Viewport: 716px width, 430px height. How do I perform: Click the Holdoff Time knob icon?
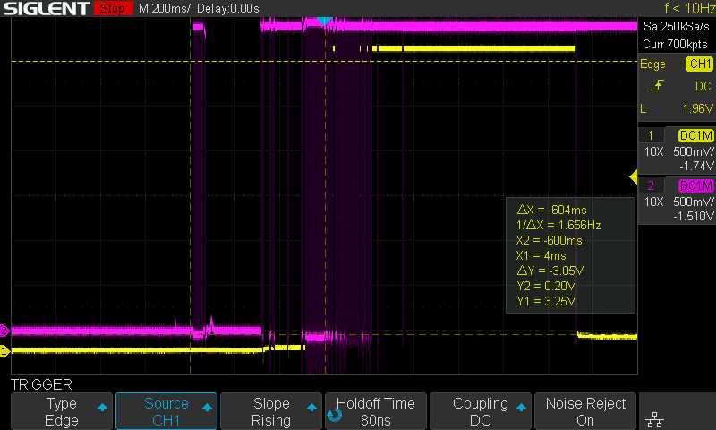(x=334, y=414)
